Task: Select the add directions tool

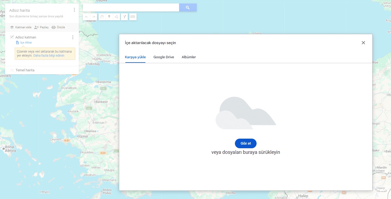Action: tap(124, 17)
